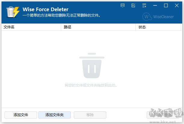This screenshot has width=184, height=124.
Task: Click the 添加文件夹 button
Action: 55,115
